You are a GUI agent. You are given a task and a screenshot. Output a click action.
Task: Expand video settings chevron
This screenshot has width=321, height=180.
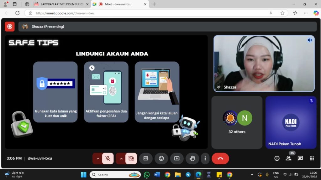coord(121,158)
